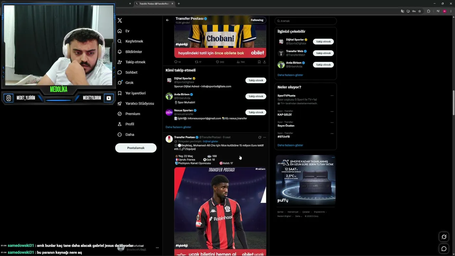This screenshot has height=256, width=455.
Task: Click the Postalamak (Post) button
Action: pos(136,148)
